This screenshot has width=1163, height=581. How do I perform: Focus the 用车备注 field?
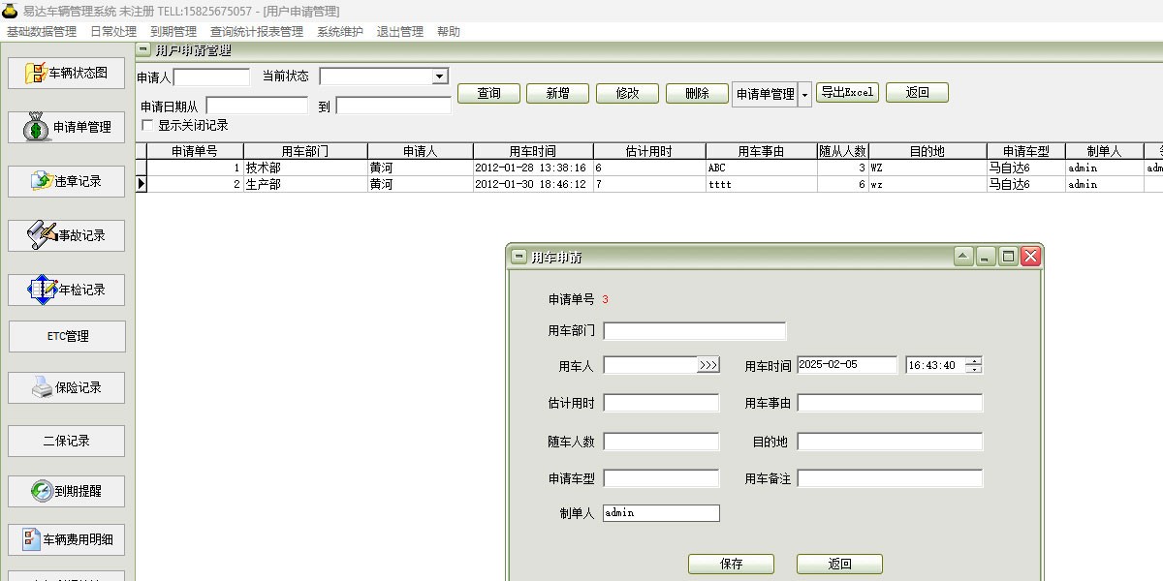[890, 478]
